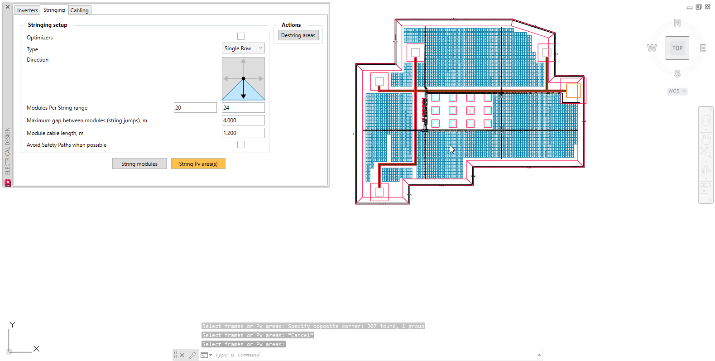Click the String Pv area(s) button
715x361 pixels.
(198, 164)
